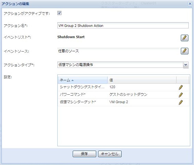Toggle the アクションがアクティブです checkbox
The width and height of the screenshot is (194, 165).
point(60,13)
